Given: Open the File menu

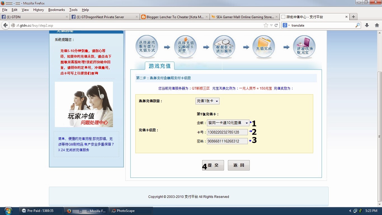Looking at the screenshot, I should pyautogui.click(x=5, y=10).
